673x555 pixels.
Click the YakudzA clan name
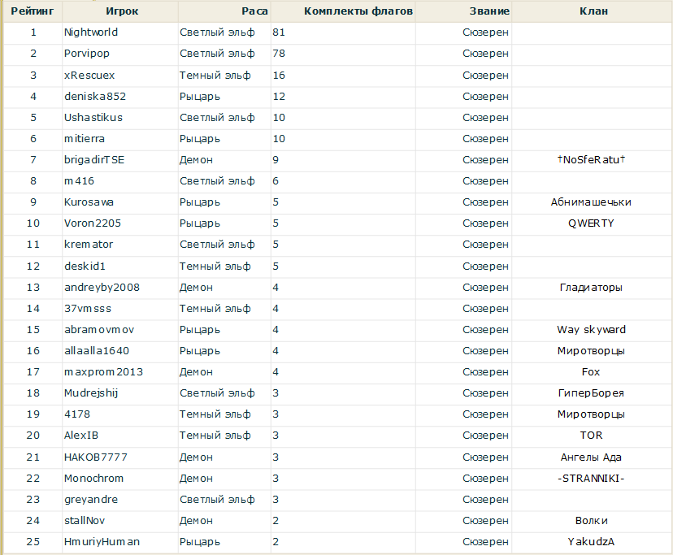point(591,542)
